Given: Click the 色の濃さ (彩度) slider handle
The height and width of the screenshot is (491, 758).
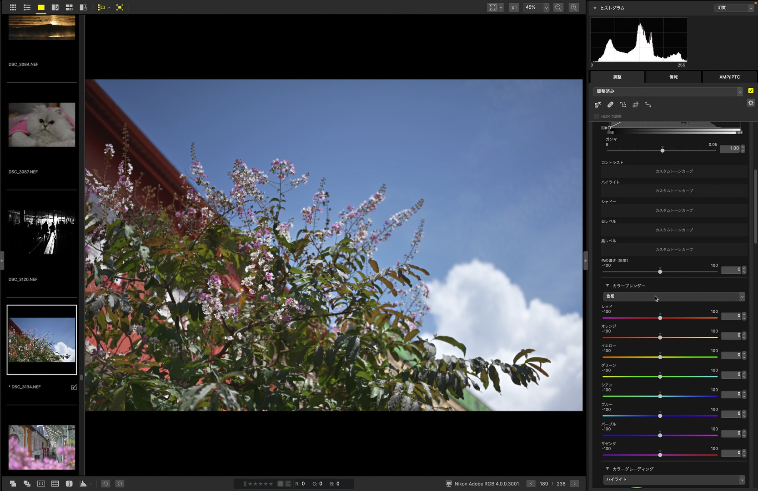Looking at the screenshot, I should (660, 272).
